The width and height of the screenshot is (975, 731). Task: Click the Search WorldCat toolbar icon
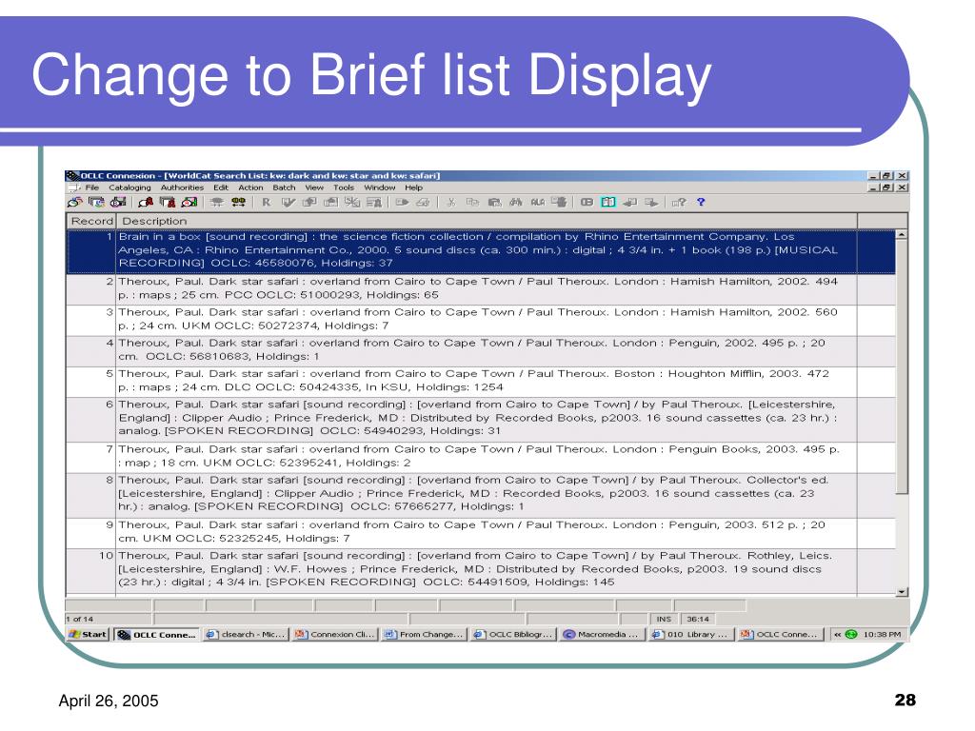(x=74, y=202)
